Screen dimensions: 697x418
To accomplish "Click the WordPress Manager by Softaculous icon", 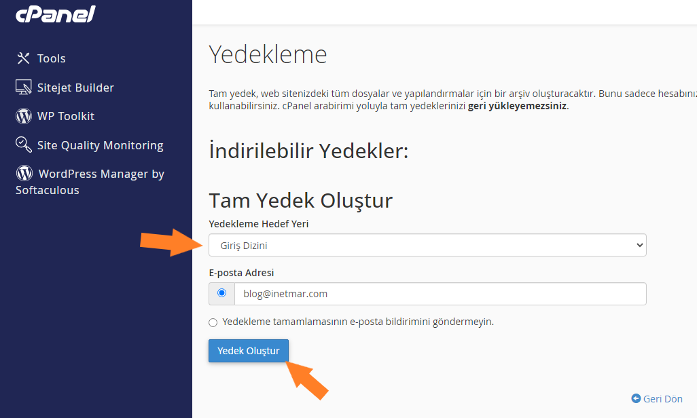I will [23, 174].
